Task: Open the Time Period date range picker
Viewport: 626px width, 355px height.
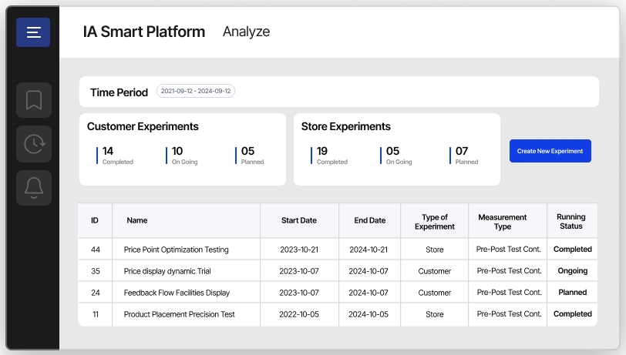Action: pyautogui.click(x=196, y=91)
